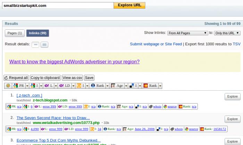Screen dimensions: 243x145
Task: Click Bing index 34 for wetalkadvertising
Action: tap(100, 129)
